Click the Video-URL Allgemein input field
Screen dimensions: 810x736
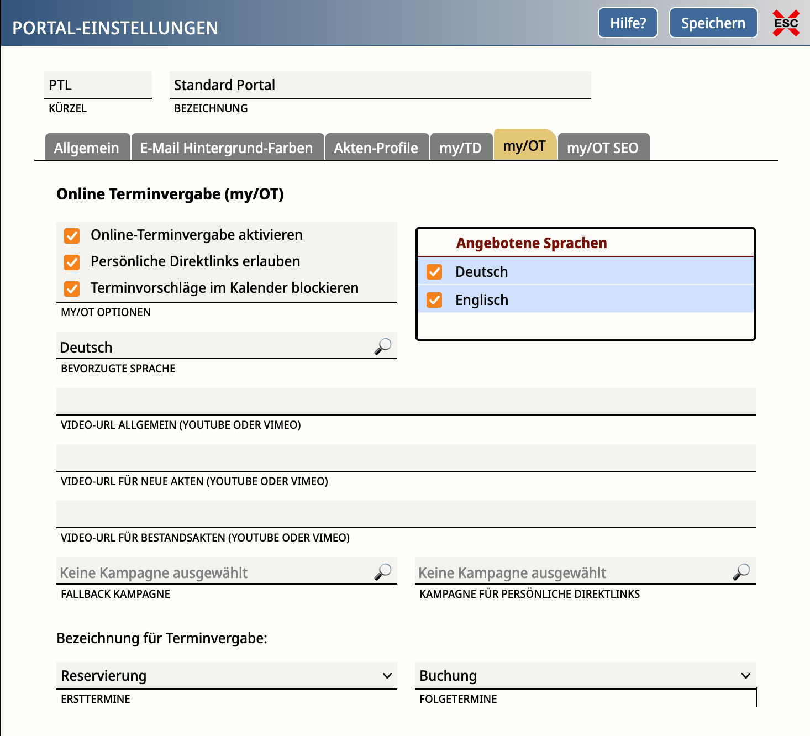(x=406, y=402)
